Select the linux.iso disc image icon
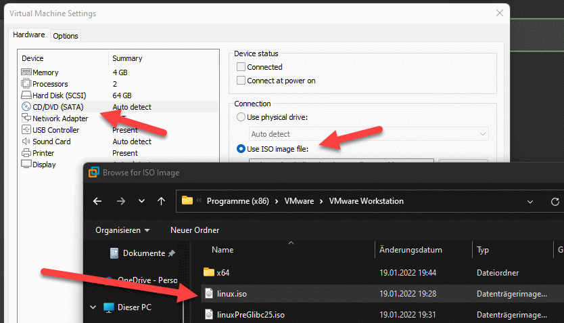 pyautogui.click(x=209, y=293)
